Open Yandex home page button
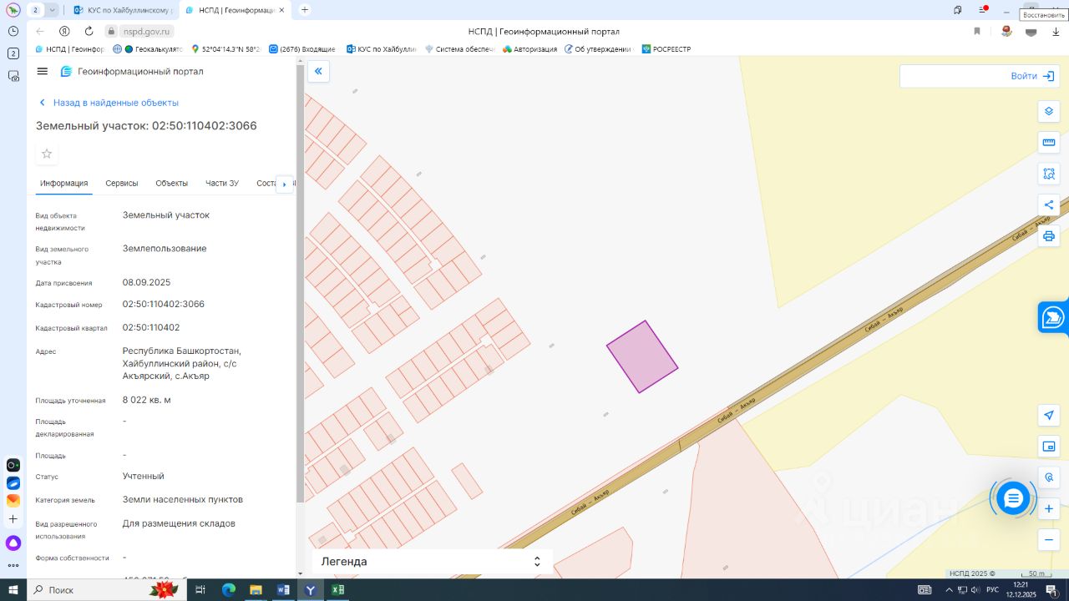Screen dimensions: 1069x601 point(64,31)
